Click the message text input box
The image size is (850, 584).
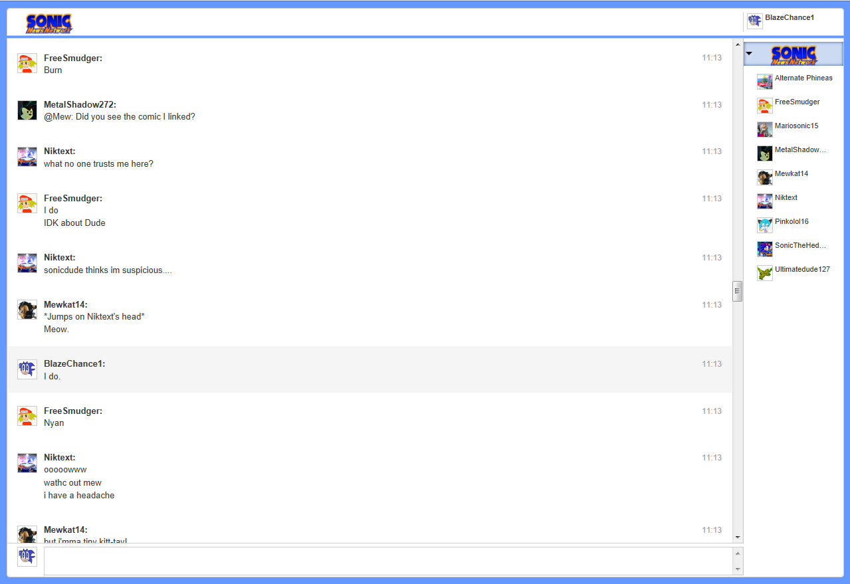tap(387, 561)
